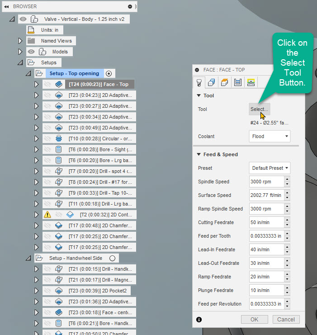The image size is (317, 335).
Task: Toggle Models visibility eye
Action: coord(31,52)
